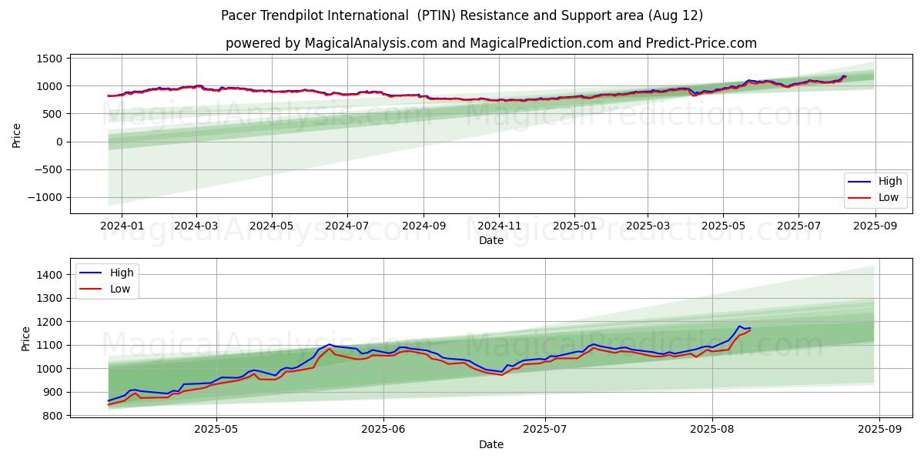Click the 2025-07 tick label on top chart
Image resolution: width=924 pixels, height=462 pixels.
798,226
